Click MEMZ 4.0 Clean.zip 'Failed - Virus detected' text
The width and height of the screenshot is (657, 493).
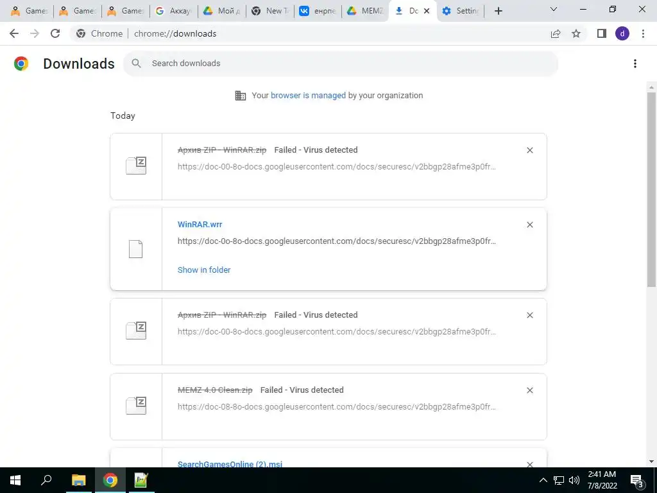coord(302,390)
